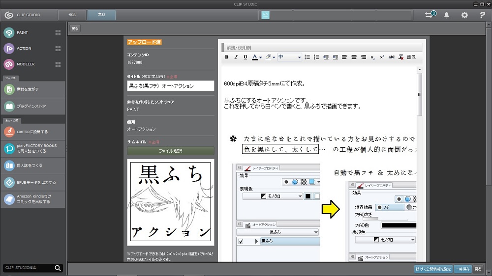Toggle bold formatting in editor
492x276 pixels.
[x=226, y=57]
